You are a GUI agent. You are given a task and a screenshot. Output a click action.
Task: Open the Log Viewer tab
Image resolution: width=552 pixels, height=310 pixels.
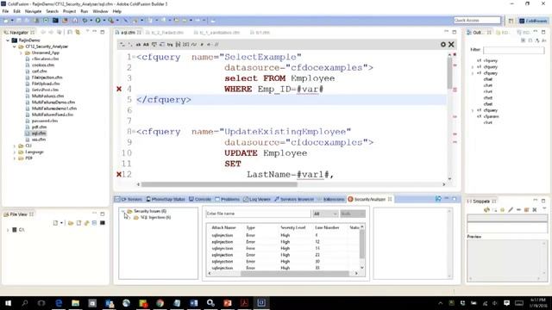click(x=257, y=199)
